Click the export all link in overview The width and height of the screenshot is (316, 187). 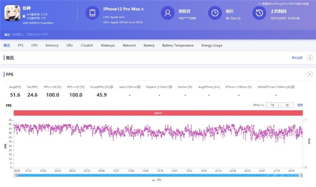point(297,58)
